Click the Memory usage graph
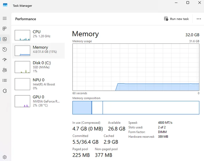This screenshot has width=204, height=161. point(136,67)
